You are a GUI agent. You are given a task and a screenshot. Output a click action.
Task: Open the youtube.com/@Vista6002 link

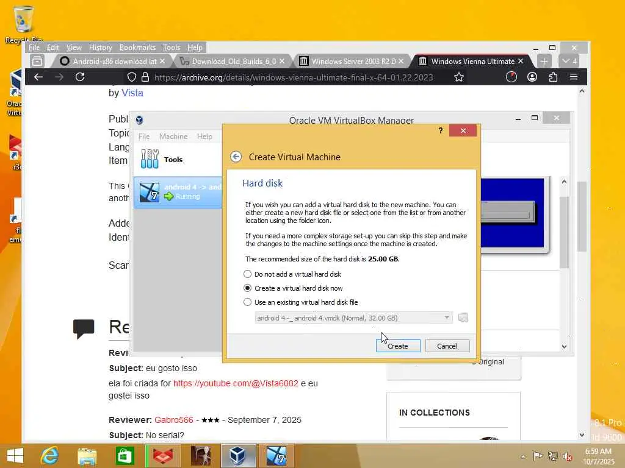pos(236,383)
